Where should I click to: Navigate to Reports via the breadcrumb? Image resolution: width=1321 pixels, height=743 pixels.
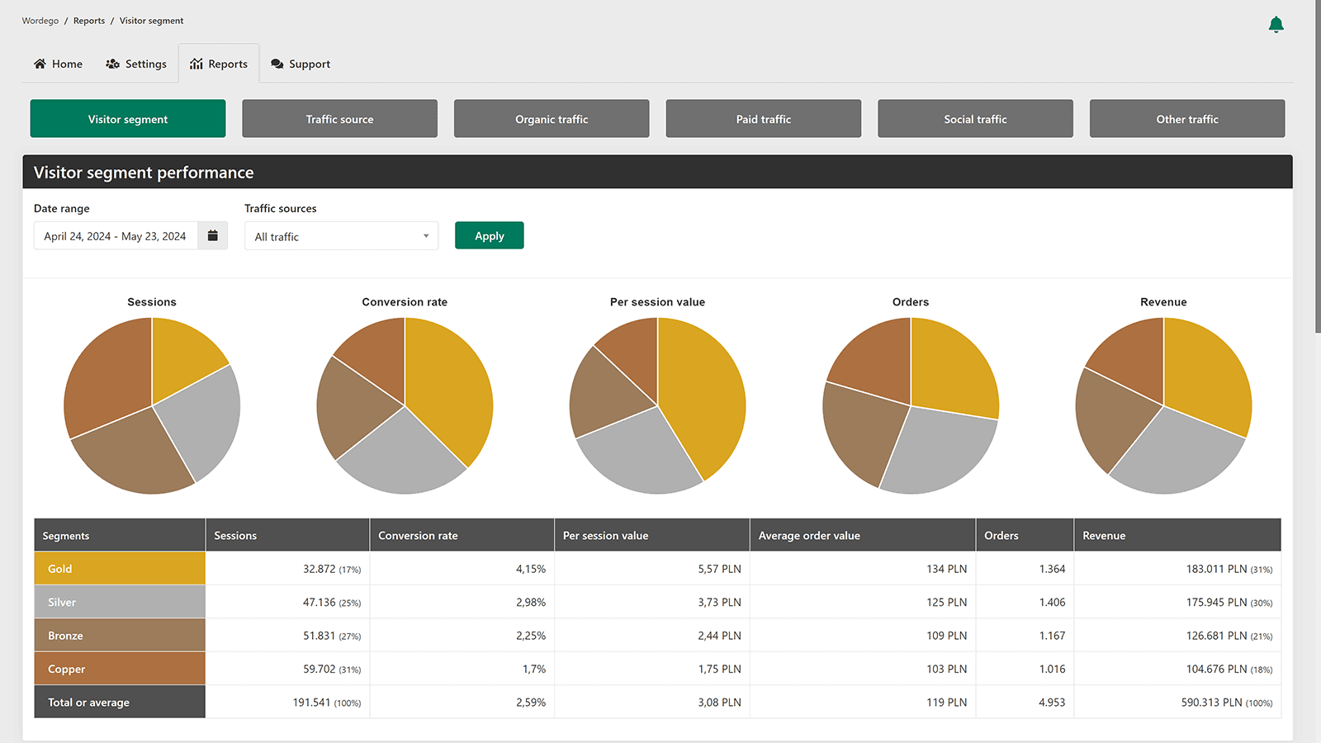(88, 20)
